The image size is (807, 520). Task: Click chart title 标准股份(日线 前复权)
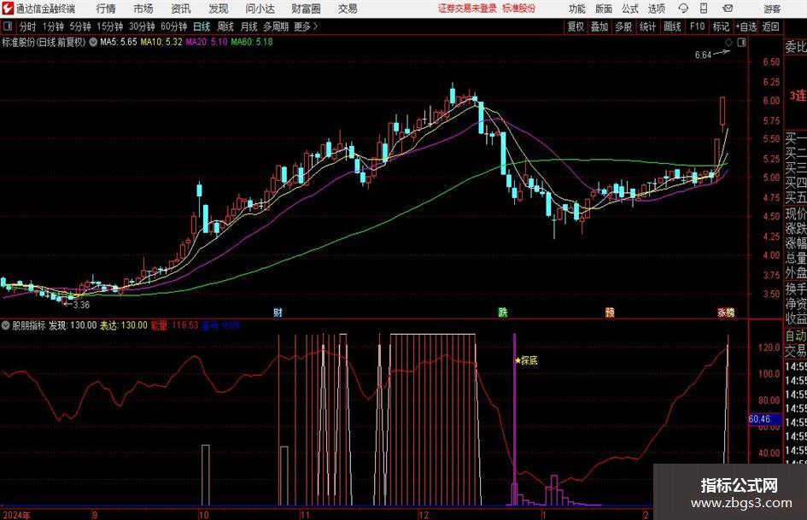tap(44, 42)
